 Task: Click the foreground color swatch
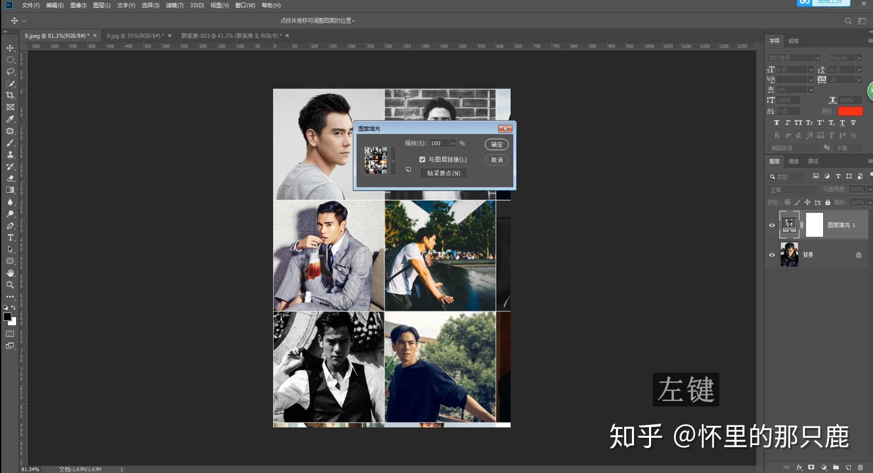tap(7, 317)
